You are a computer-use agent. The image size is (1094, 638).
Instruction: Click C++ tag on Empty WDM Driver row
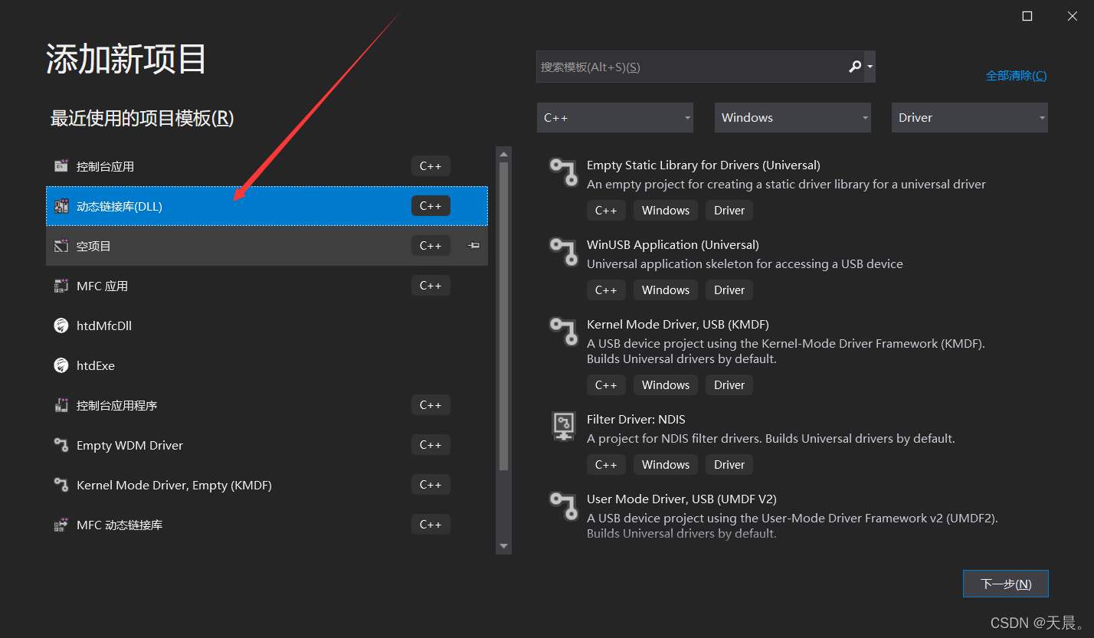[x=431, y=445]
